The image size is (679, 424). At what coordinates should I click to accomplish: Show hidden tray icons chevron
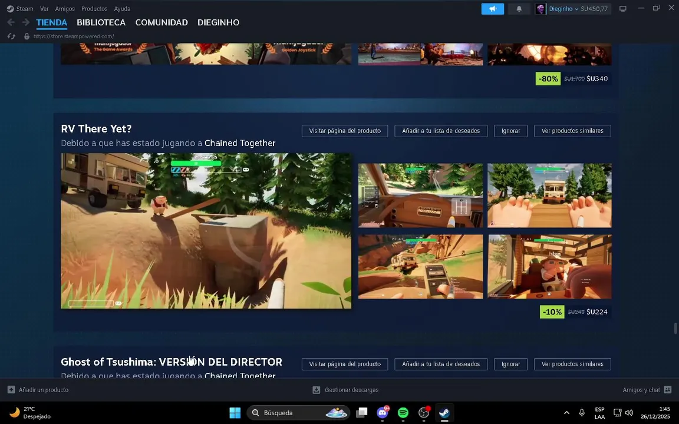(566, 413)
